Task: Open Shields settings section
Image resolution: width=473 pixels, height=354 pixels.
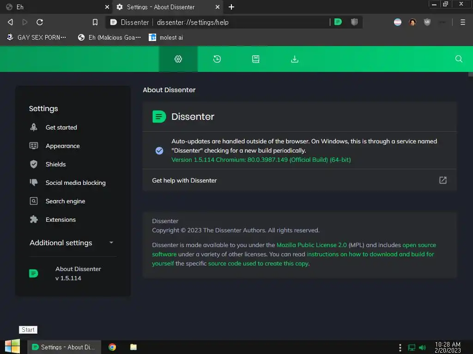Action: [x=55, y=164]
